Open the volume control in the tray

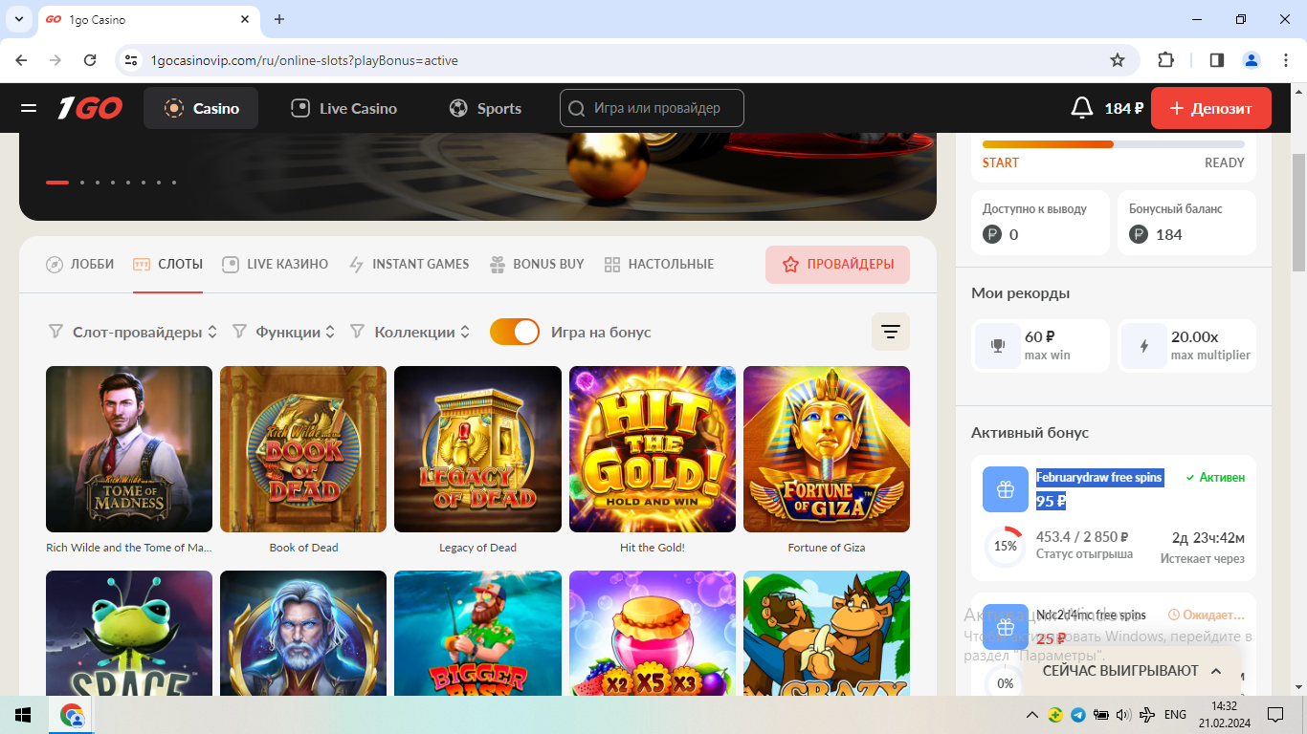click(1123, 715)
